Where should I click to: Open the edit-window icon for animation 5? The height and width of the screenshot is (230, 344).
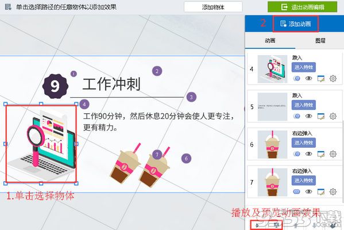[x=321, y=116]
